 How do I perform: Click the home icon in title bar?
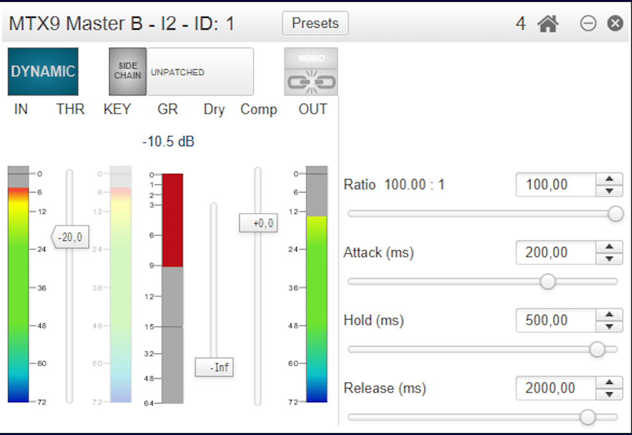(x=547, y=23)
